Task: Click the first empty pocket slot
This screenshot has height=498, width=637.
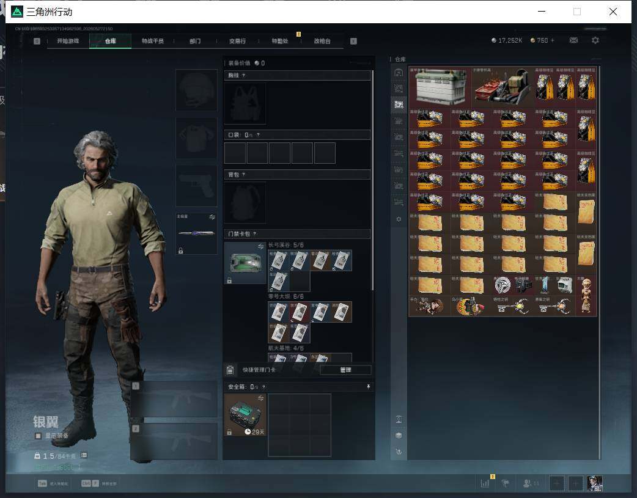Action: [235, 153]
